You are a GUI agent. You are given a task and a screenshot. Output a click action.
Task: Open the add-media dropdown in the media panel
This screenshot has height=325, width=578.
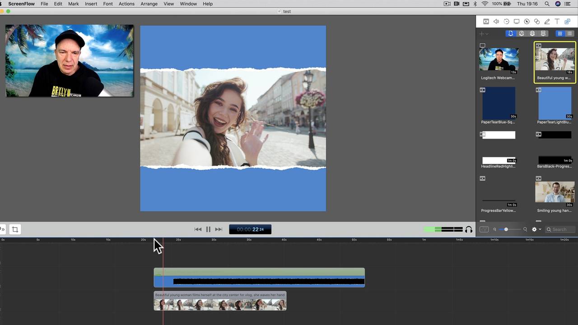[x=484, y=33]
